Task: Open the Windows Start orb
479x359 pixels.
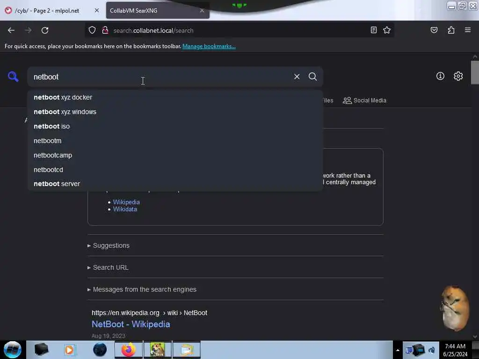Action: 13,350
